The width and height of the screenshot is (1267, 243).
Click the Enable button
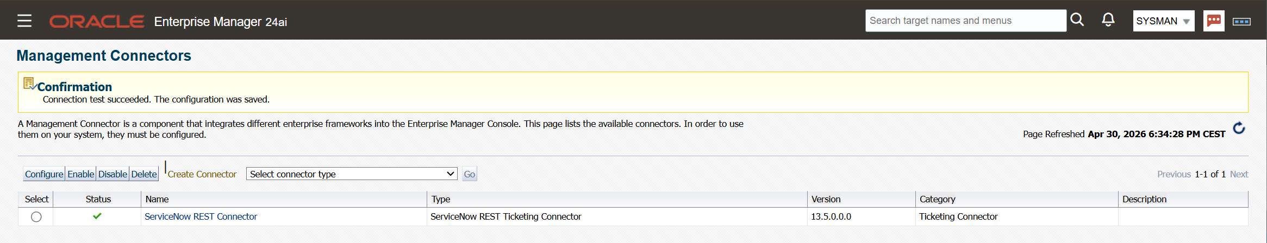click(80, 174)
